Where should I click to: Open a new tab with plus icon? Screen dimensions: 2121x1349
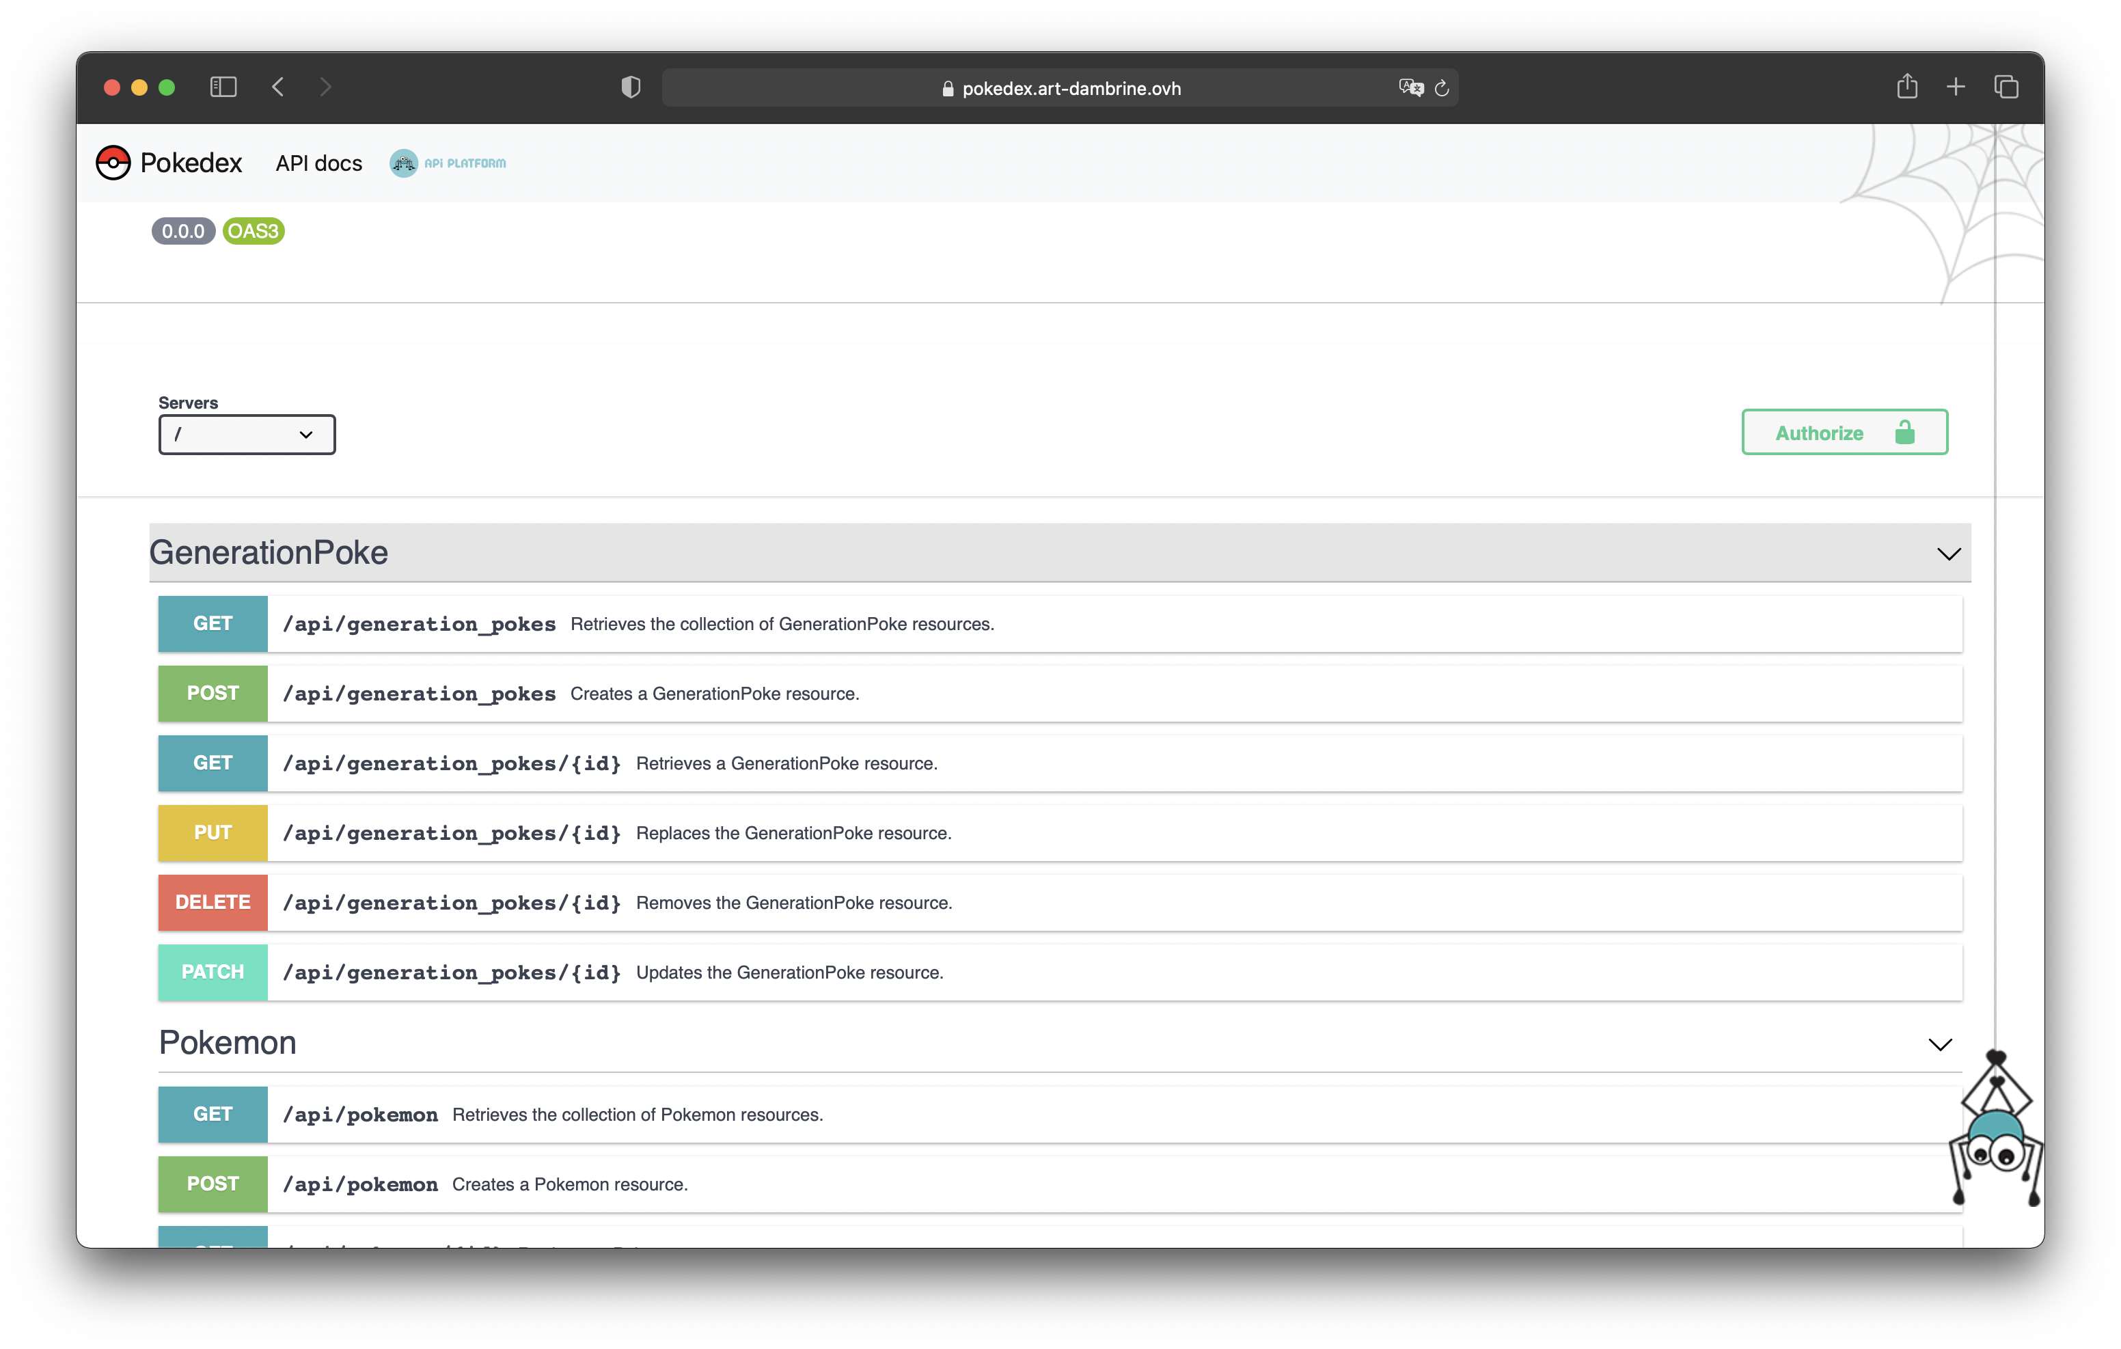[1956, 87]
